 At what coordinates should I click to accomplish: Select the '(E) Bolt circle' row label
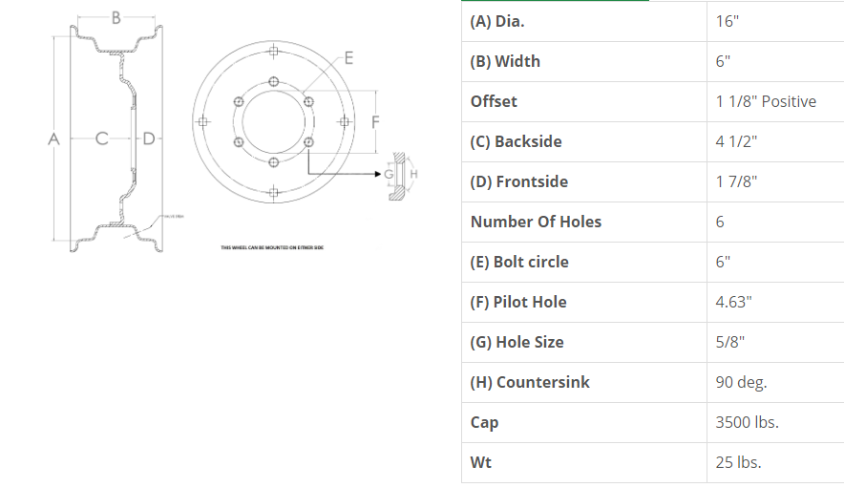(519, 262)
